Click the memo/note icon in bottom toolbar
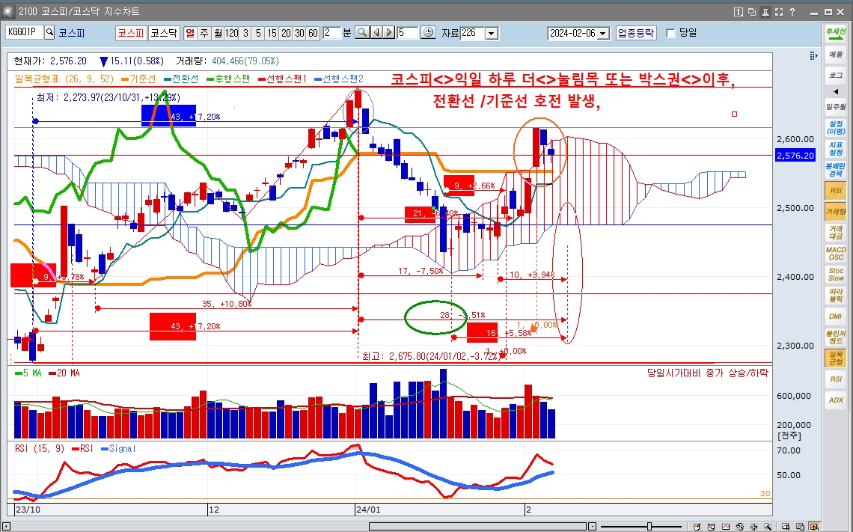Viewport: 853px width, 532px height. click(x=697, y=527)
